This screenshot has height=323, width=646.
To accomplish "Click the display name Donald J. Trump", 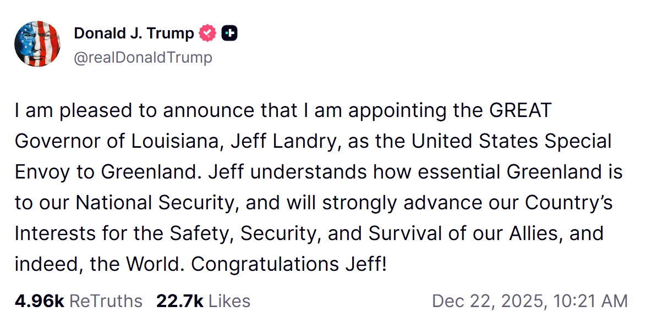I will click(x=134, y=34).
